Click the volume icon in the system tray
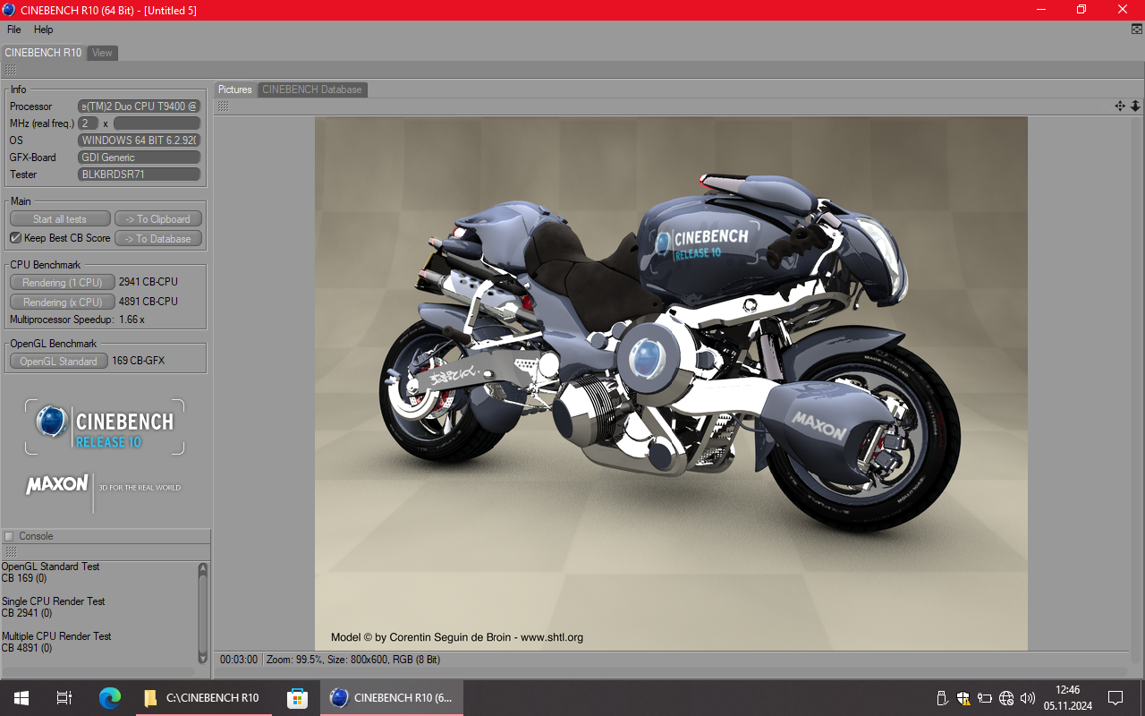Image resolution: width=1145 pixels, height=716 pixels. click(1027, 698)
